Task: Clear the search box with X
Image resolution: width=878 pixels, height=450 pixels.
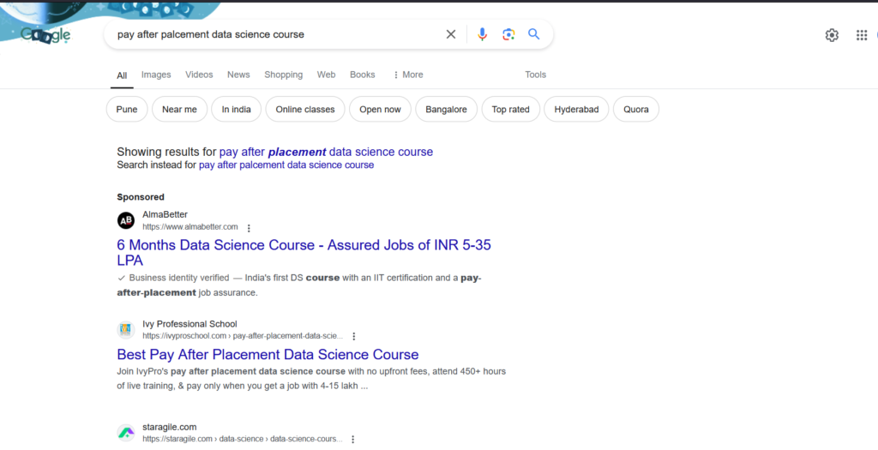Action: [451, 34]
